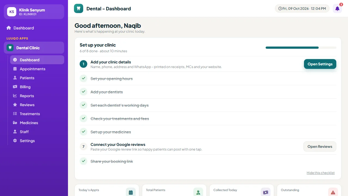This screenshot has width=348, height=196.
Task: Click the checkmark for Set each dentist's working days
Action: coord(83,105)
